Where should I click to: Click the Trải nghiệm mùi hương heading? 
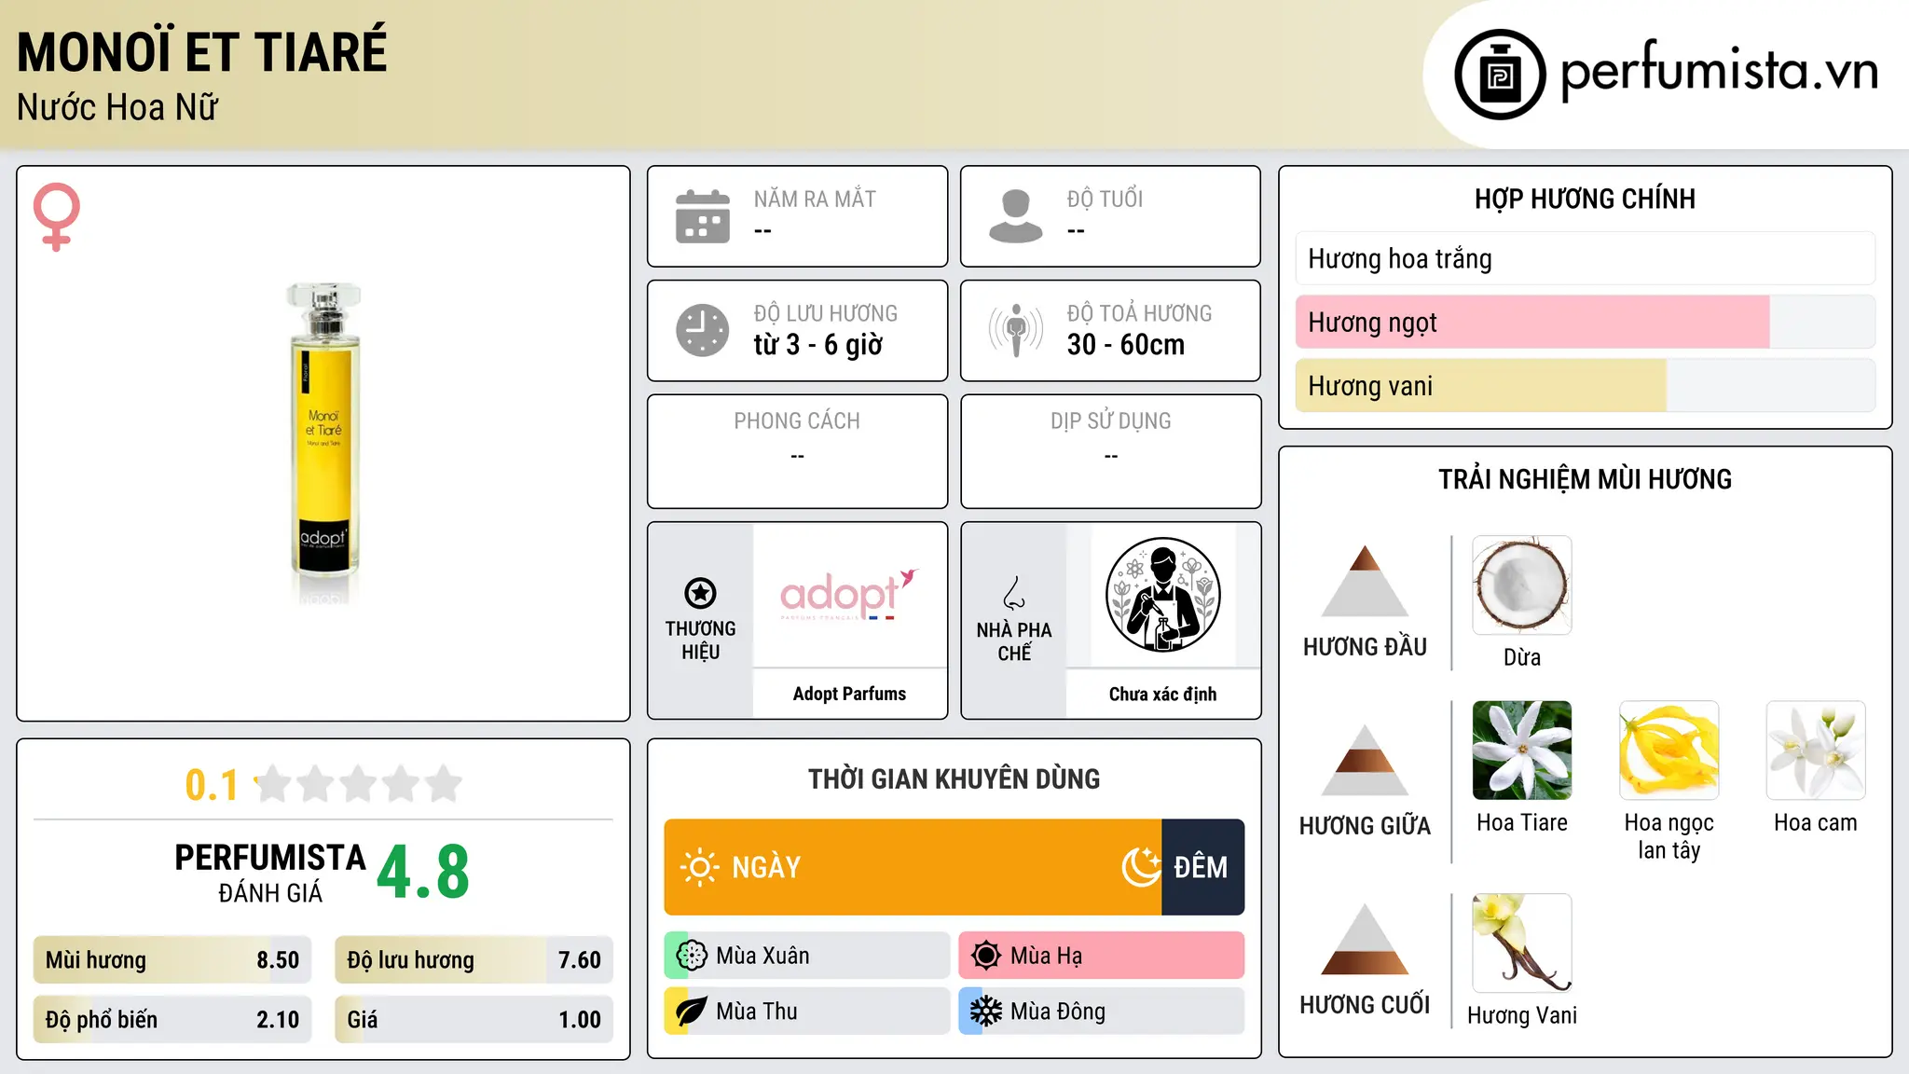[x=1585, y=479]
